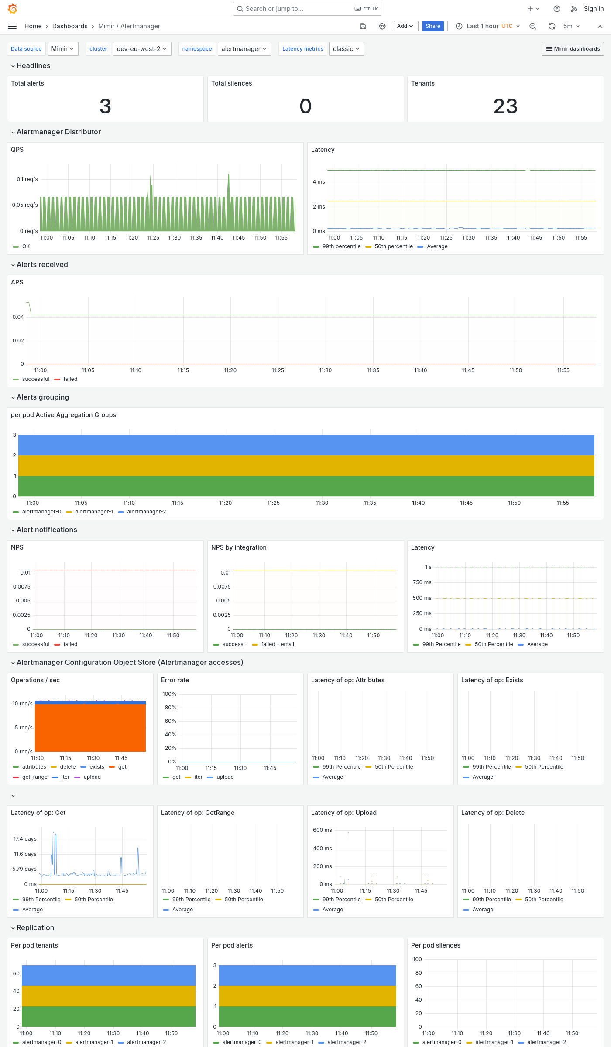
Task: Open the hamburger navigation menu
Action: tap(12, 26)
